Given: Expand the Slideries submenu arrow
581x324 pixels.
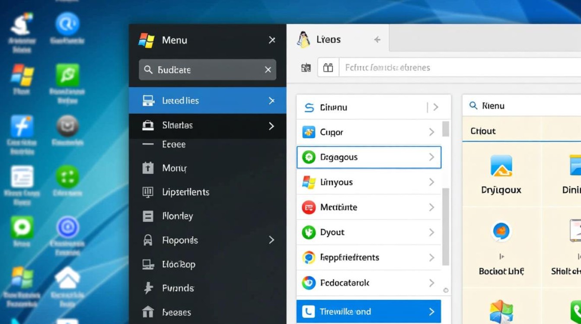Looking at the screenshot, I should pyautogui.click(x=271, y=126).
